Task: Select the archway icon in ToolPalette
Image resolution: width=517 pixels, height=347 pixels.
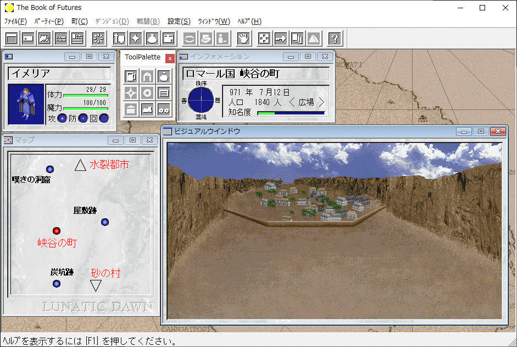Action: pyautogui.click(x=147, y=76)
